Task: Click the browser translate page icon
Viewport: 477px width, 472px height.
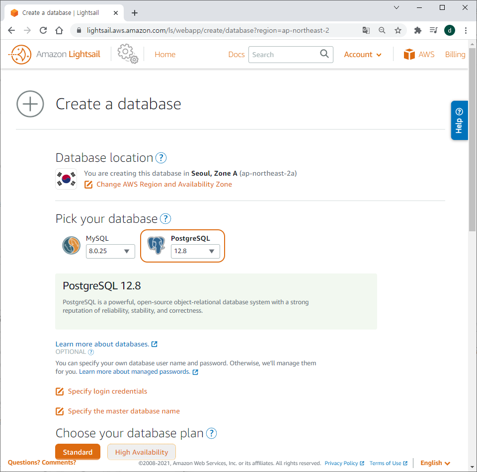Action: tap(366, 30)
